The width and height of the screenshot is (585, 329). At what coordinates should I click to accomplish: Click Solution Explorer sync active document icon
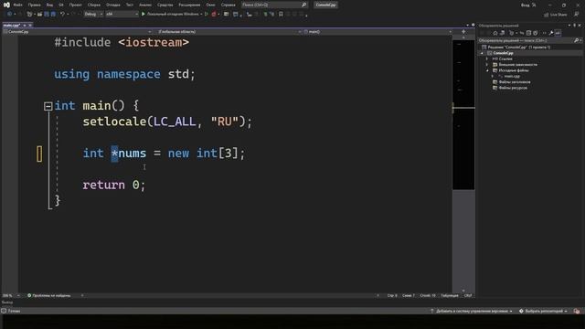(x=522, y=33)
